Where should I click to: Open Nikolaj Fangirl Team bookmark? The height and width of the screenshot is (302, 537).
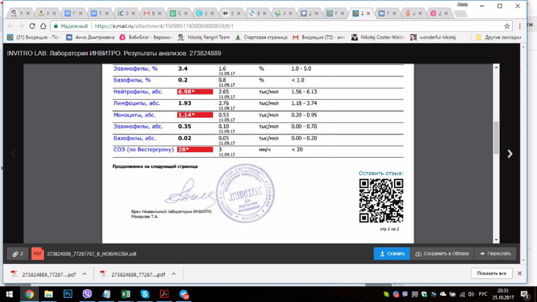pyautogui.click(x=204, y=38)
